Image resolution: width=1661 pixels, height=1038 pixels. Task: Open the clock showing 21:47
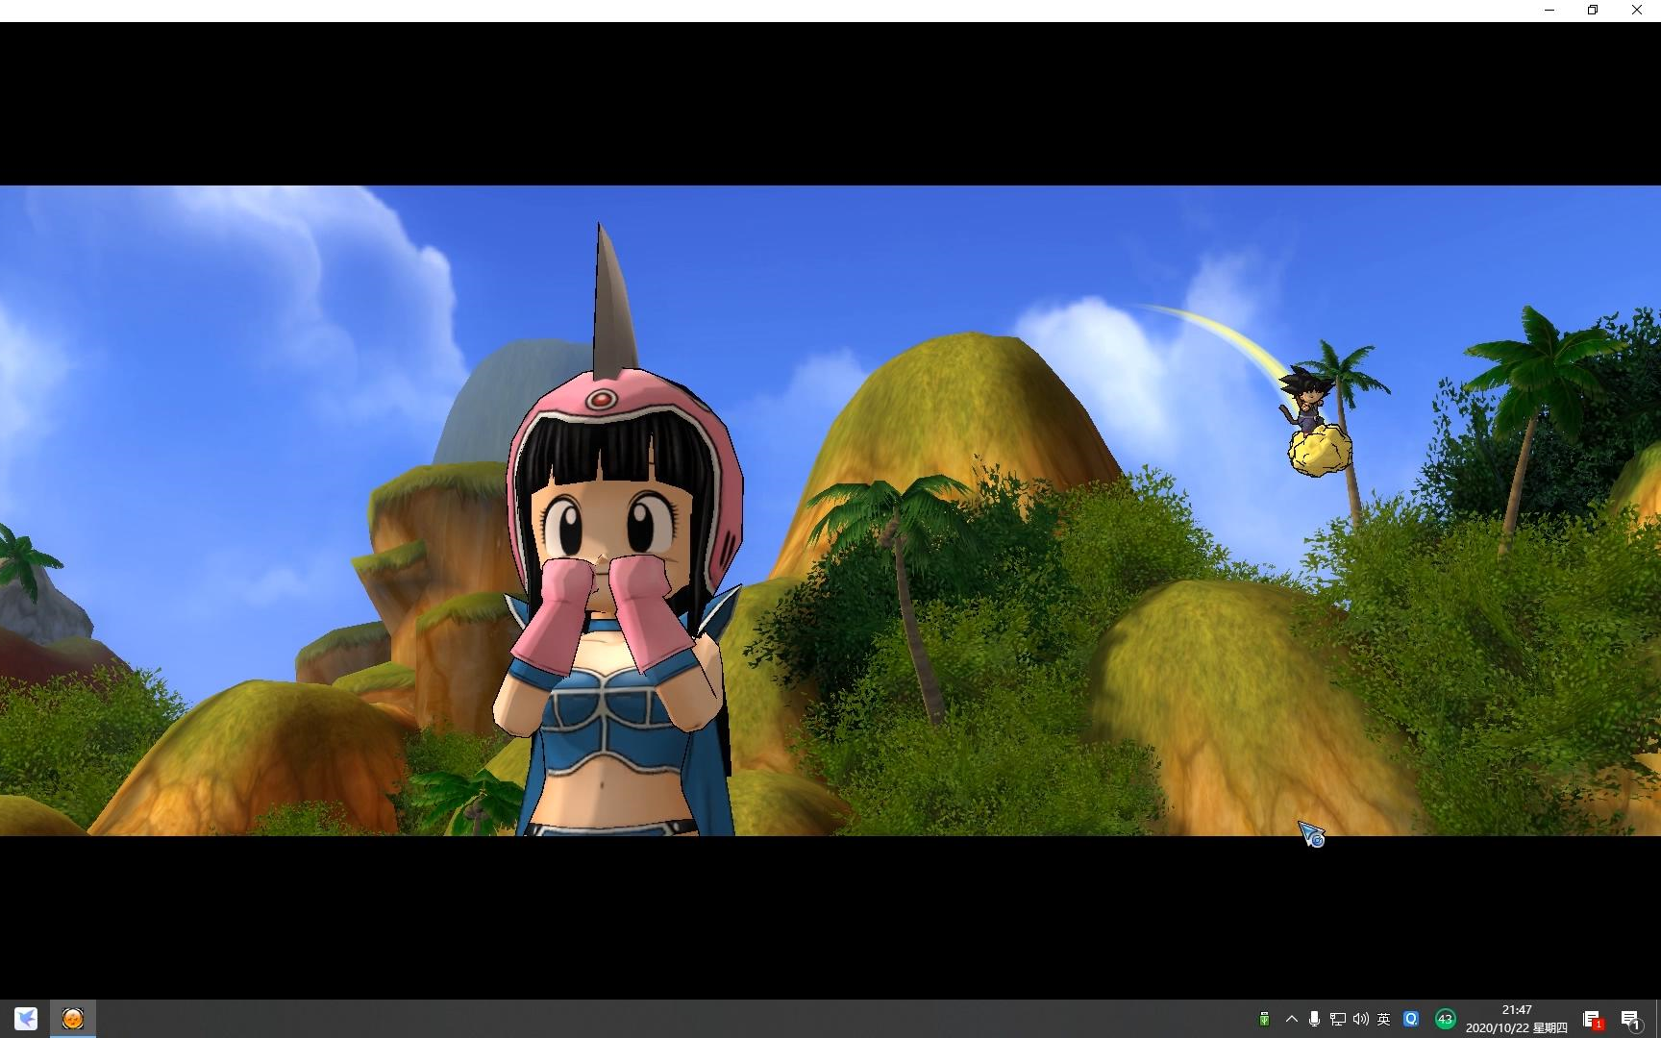point(1517,1019)
